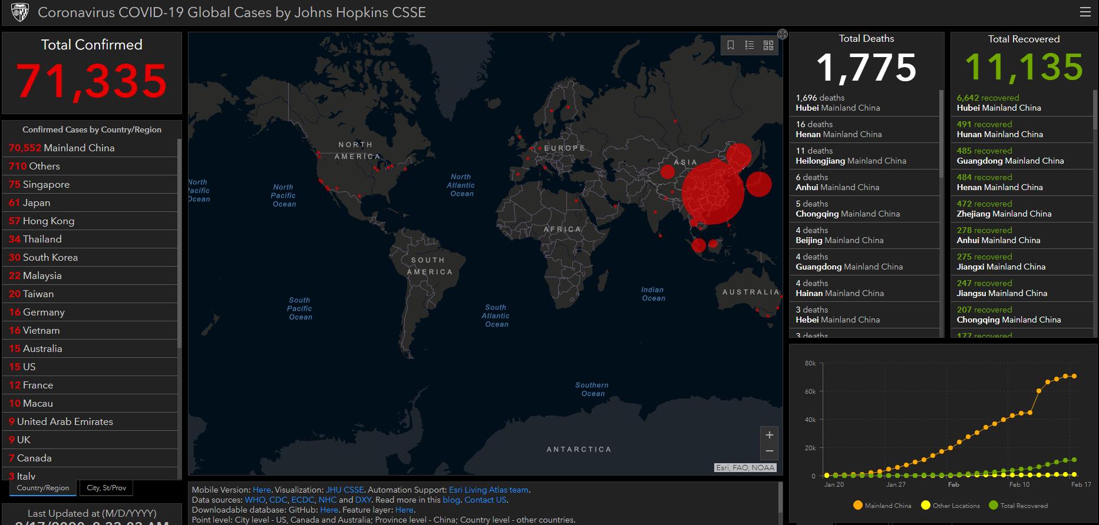Click the Total Deaths list scrollbar
The width and height of the screenshot is (1099, 525).
(x=941, y=132)
